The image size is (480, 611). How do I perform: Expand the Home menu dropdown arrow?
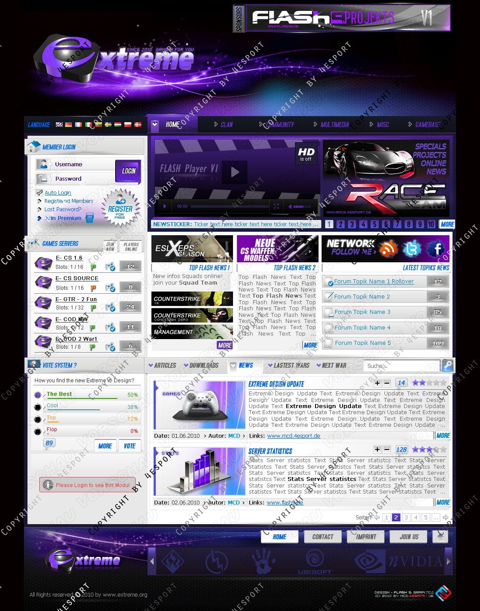(155, 124)
